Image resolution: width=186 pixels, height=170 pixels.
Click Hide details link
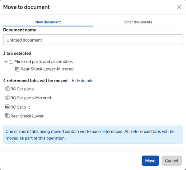[82, 81]
